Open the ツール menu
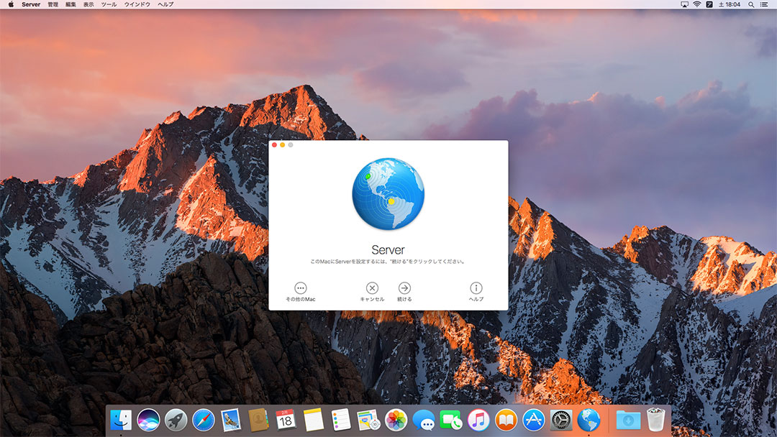777x437 pixels. [x=109, y=4]
